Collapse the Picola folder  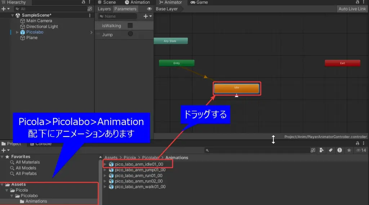click(7, 190)
